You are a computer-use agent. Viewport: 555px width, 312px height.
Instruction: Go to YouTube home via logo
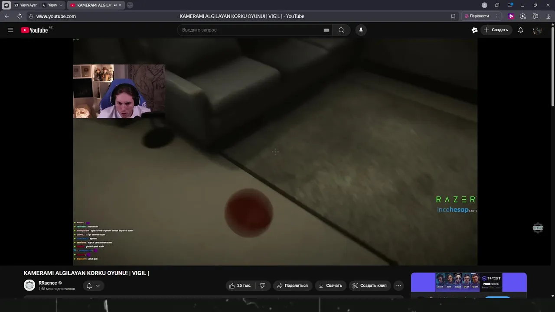click(34, 30)
